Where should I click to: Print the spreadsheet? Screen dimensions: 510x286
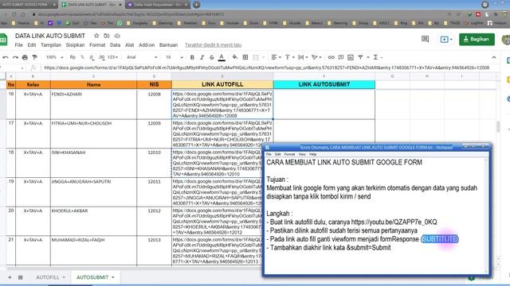(x=25, y=57)
